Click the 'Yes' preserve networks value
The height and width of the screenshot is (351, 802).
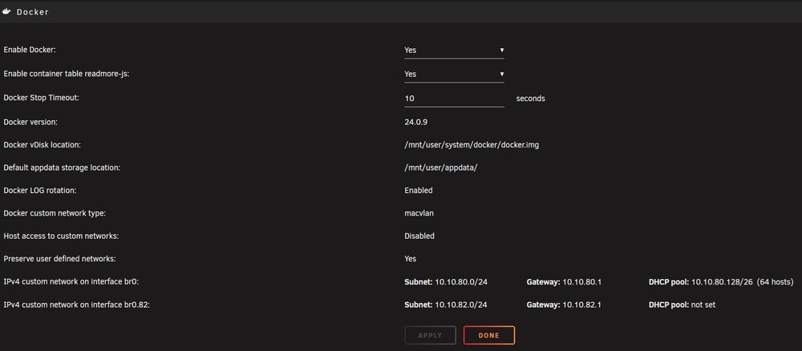pyautogui.click(x=410, y=259)
